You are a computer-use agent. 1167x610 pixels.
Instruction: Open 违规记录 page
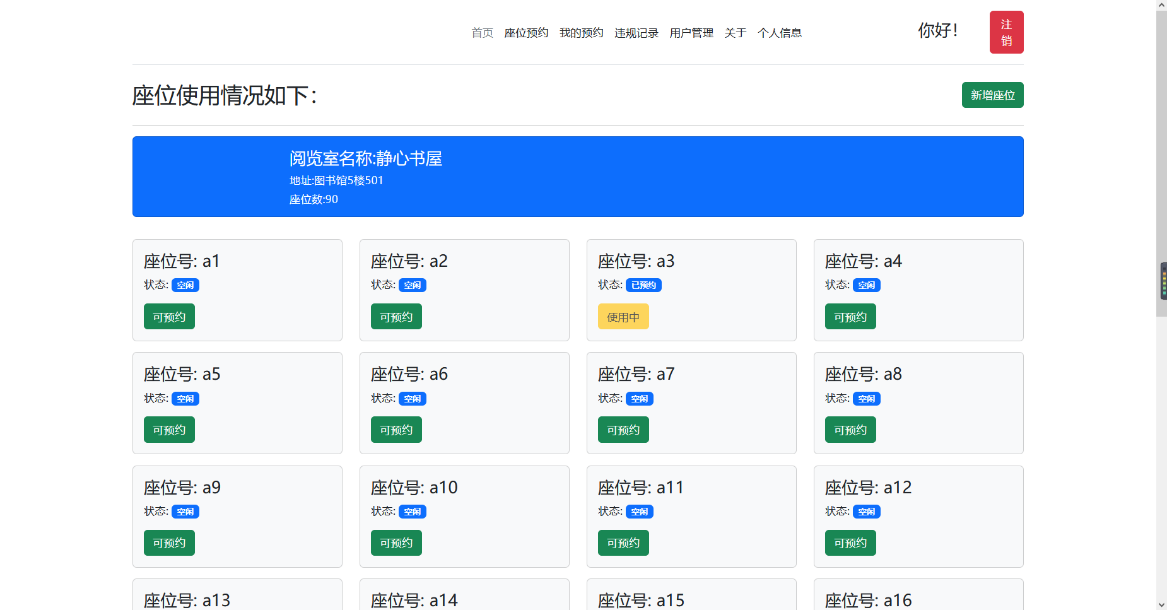point(636,33)
